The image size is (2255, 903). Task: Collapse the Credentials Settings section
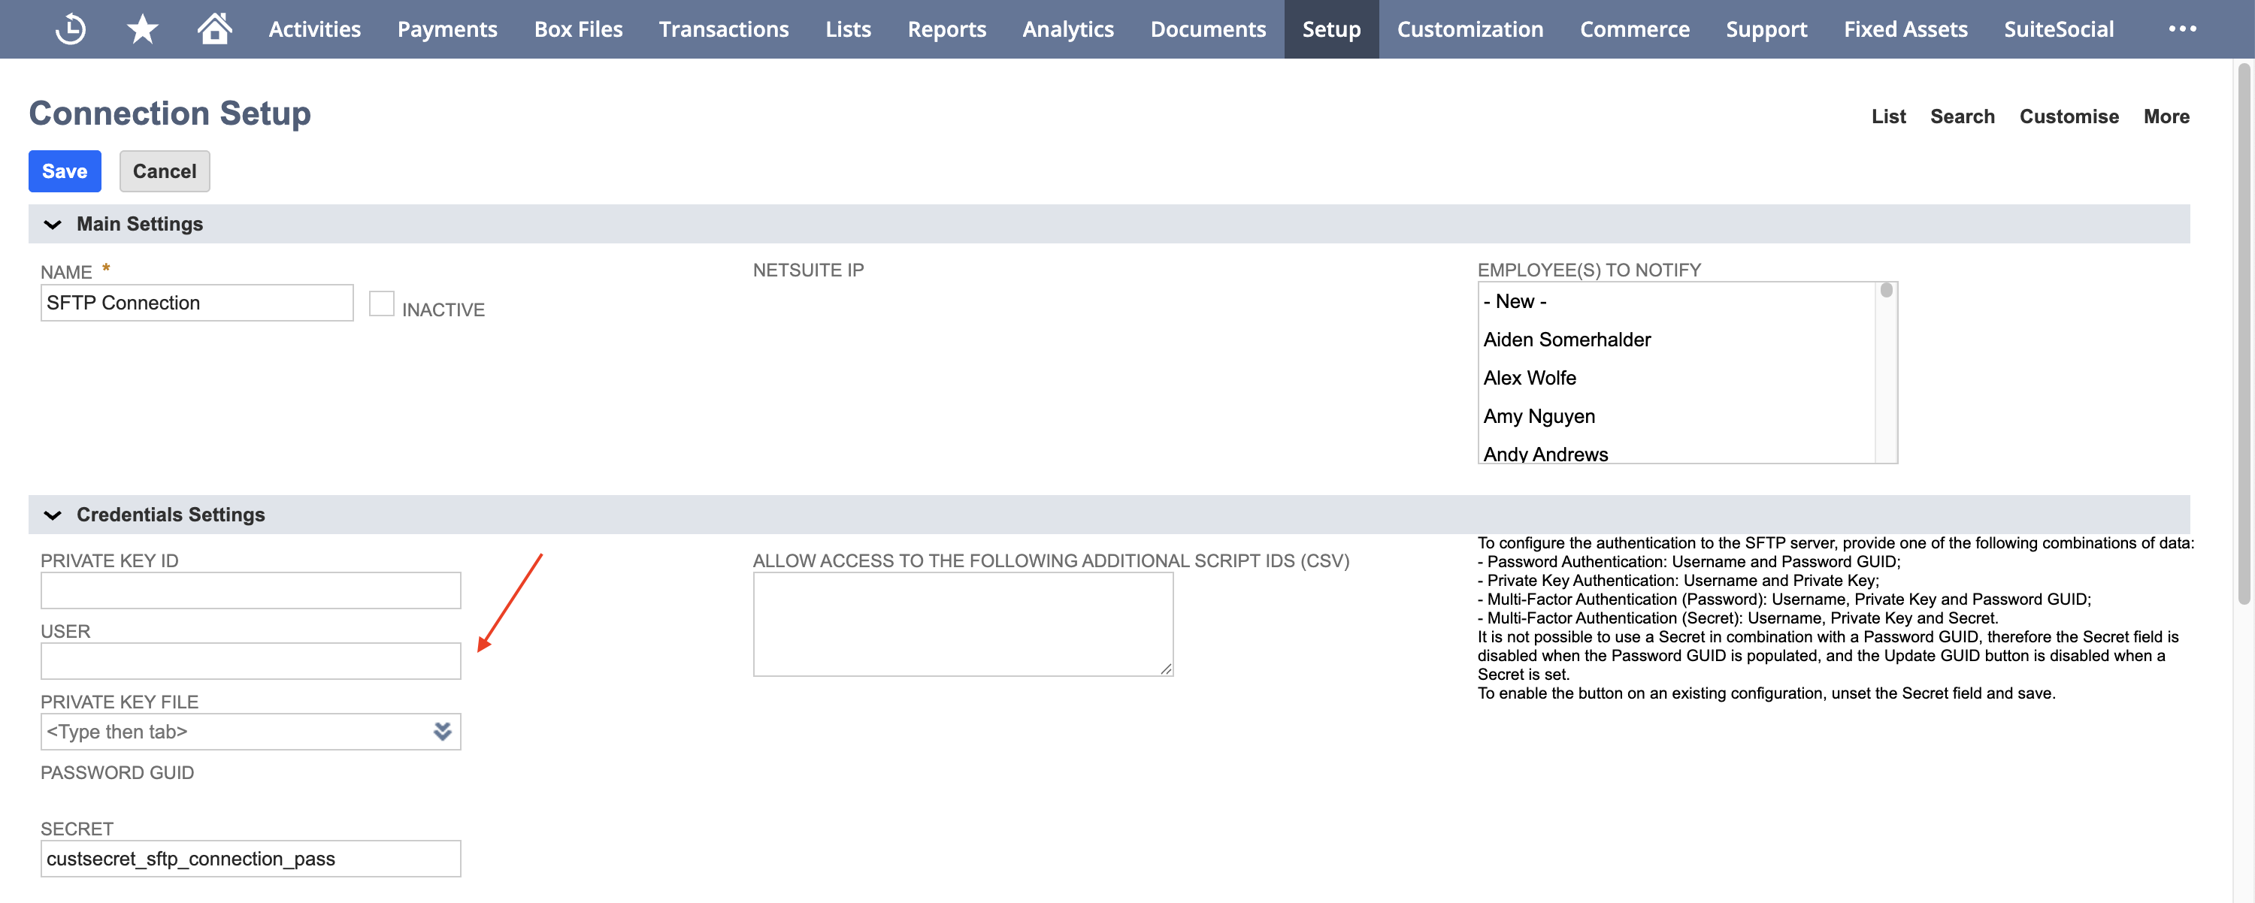(x=52, y=515)
